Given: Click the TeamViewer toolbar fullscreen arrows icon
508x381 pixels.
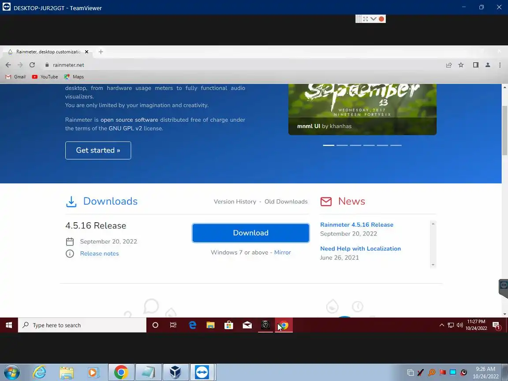Looking at the screenshot, I should point(366,19).
